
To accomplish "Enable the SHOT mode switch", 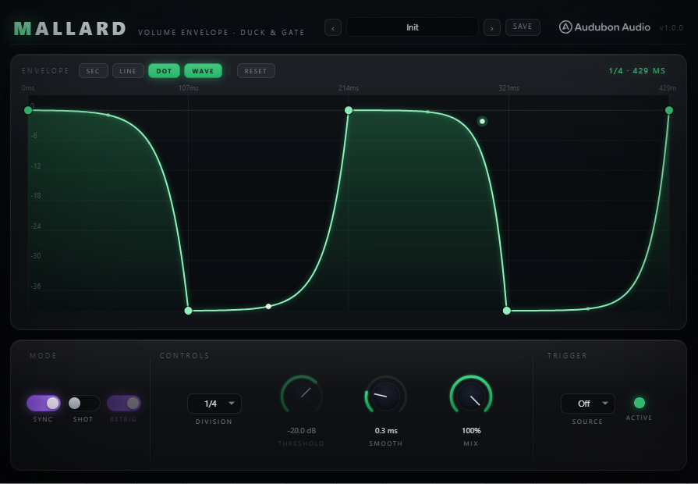I will click(x=83, y=404).
